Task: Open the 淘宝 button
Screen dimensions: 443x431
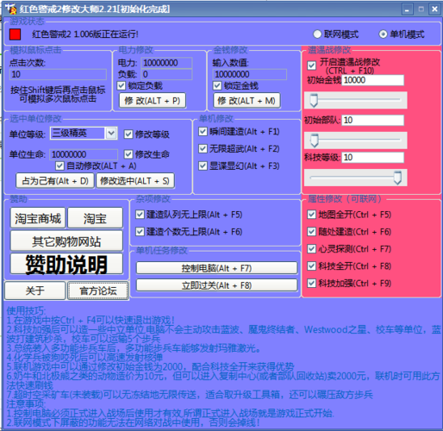Action: tap(96, 218)
